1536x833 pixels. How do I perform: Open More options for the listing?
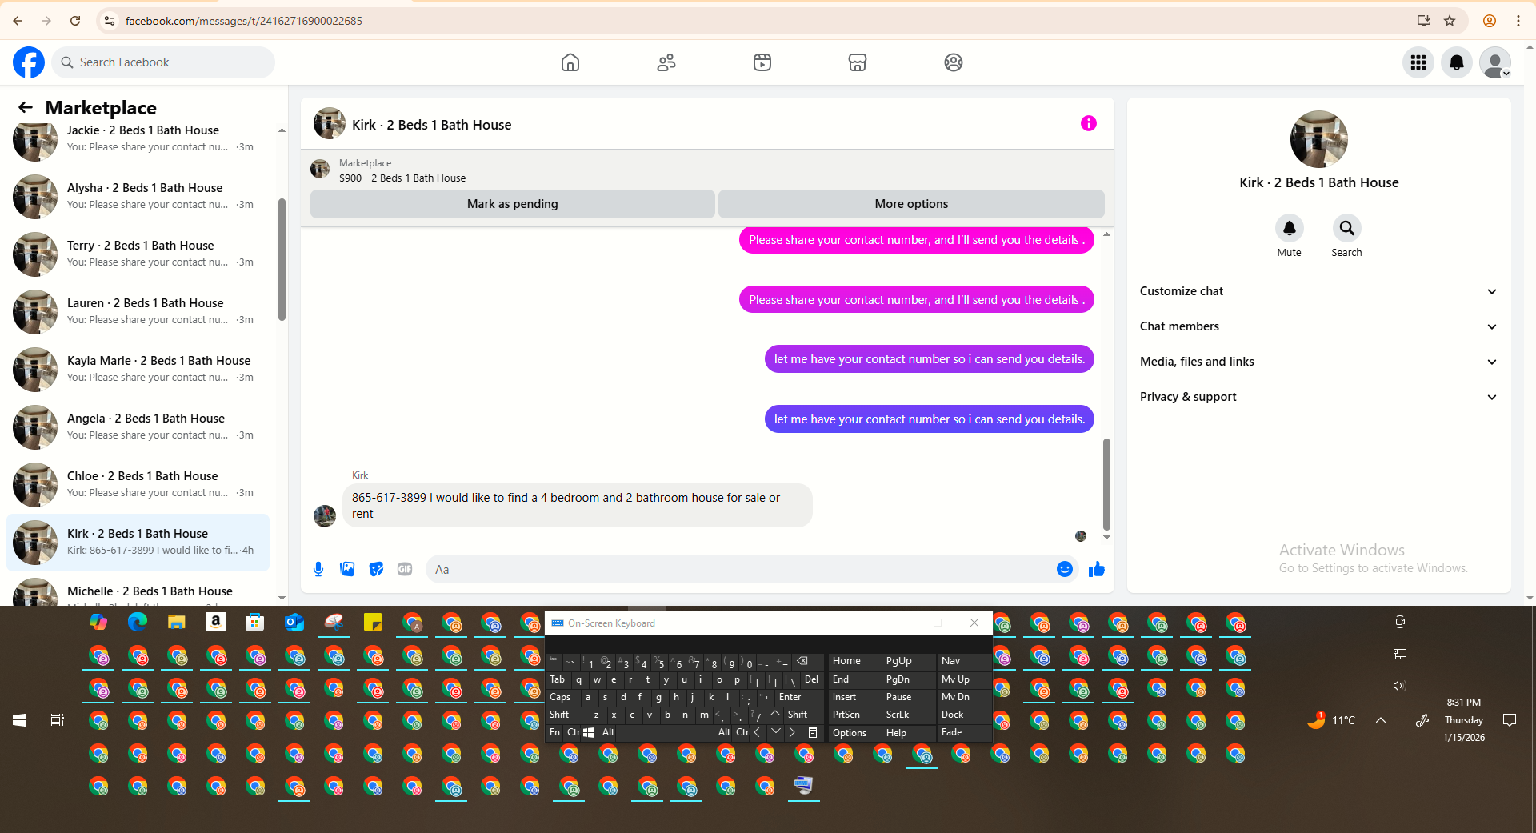(911, 204)
